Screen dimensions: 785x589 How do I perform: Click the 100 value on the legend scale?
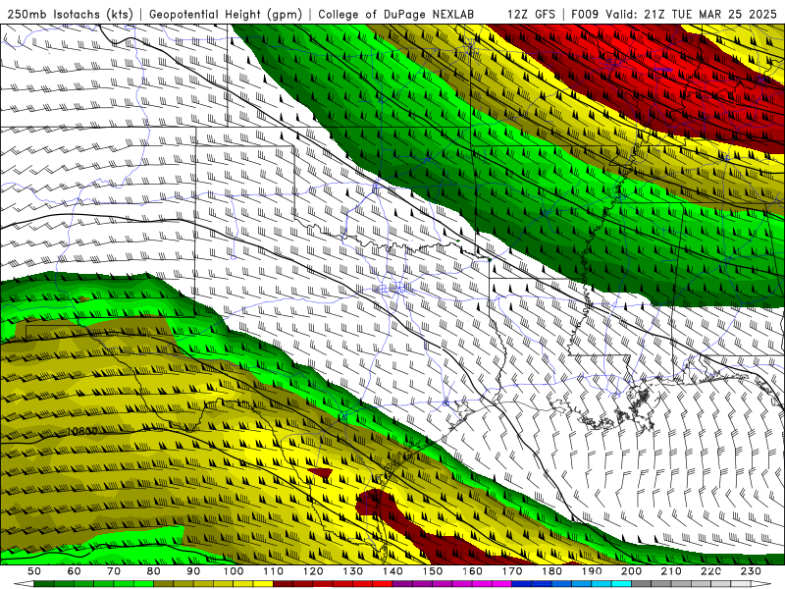click(234, 571)
